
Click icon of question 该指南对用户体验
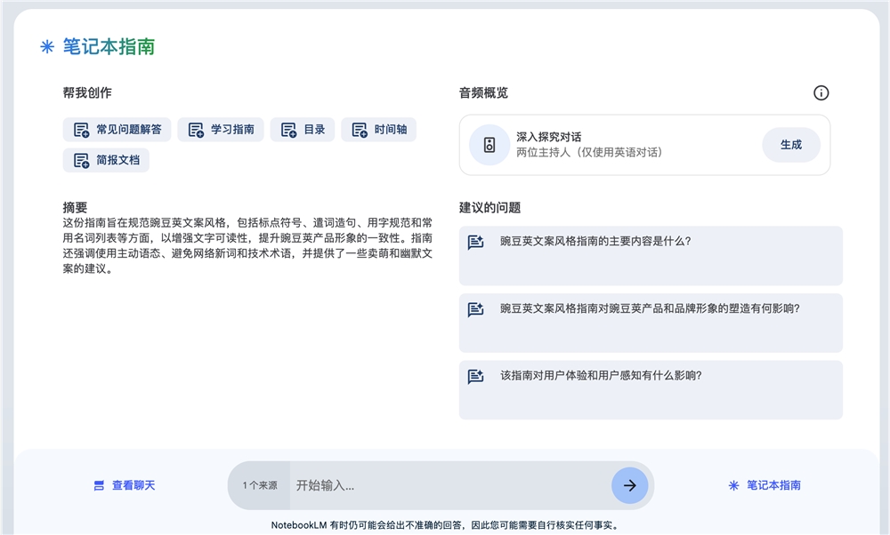click(475, 376)
